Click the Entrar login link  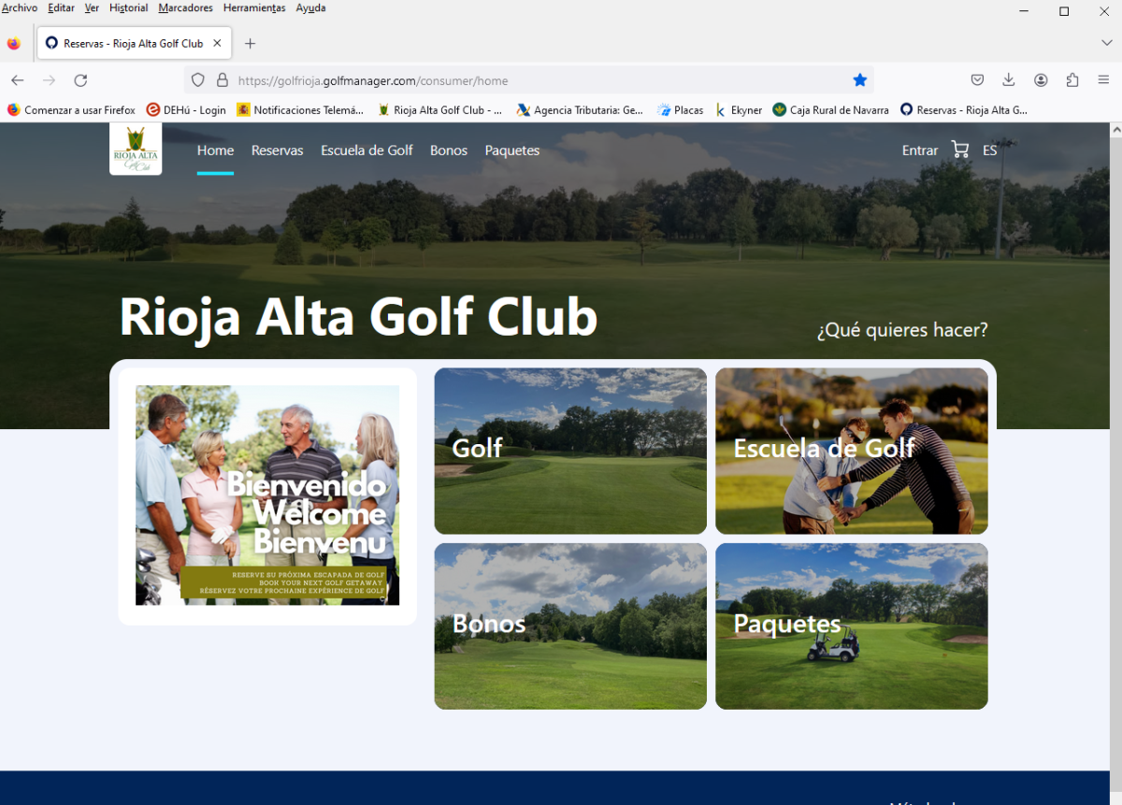pos(919,151)
